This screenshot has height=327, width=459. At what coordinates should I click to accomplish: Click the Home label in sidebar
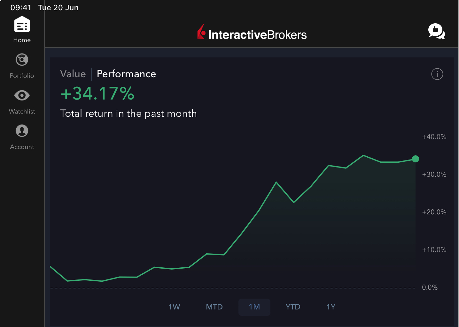pyautogui.click(x=22, y=40)
